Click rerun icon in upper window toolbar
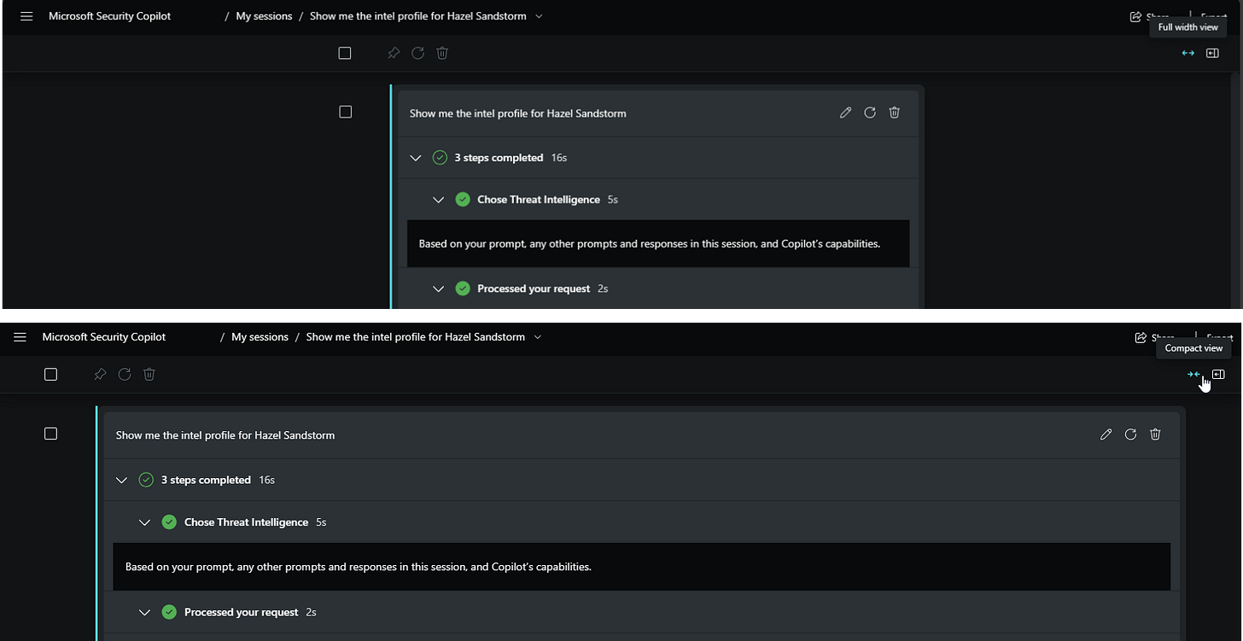This screenshot has height=641, width=1243. 417,53
